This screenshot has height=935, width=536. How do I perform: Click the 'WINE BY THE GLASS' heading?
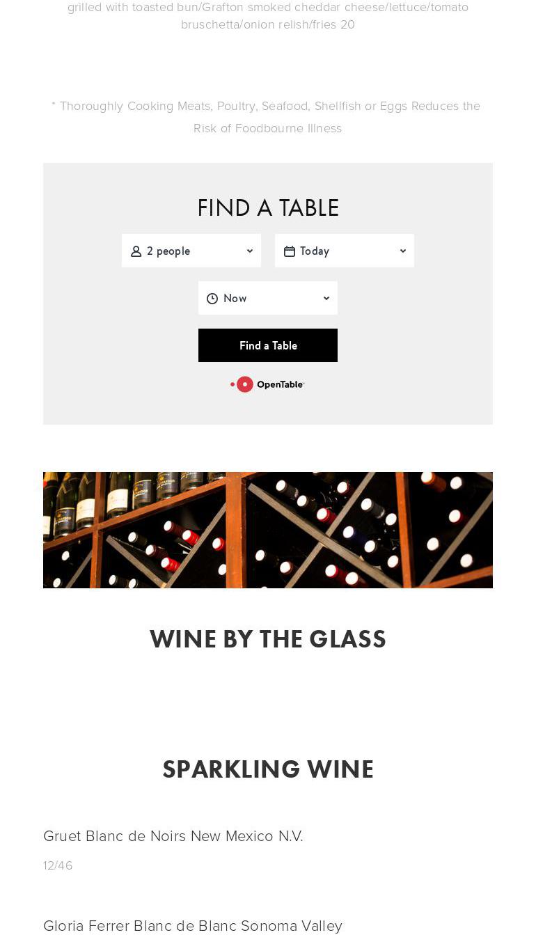[x=268, y=639]
